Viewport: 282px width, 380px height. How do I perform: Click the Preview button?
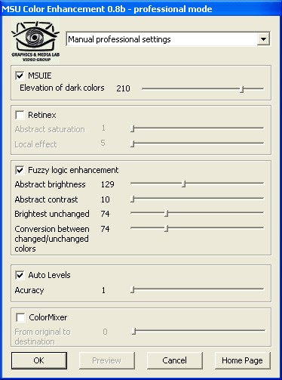point(107,360)
